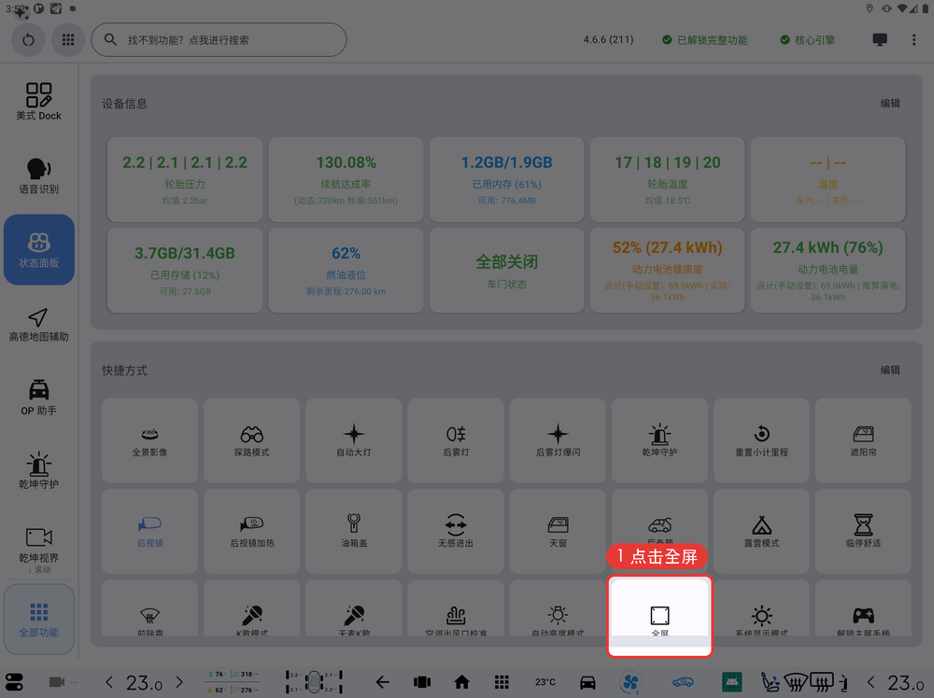The height and width of the screenshot is (698, 934).
Task: Tap the 天窗 shortcut
Action: pos(559,531)
